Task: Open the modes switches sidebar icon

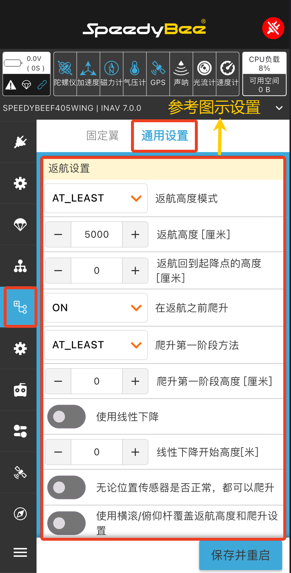Action: click(20, 431)
